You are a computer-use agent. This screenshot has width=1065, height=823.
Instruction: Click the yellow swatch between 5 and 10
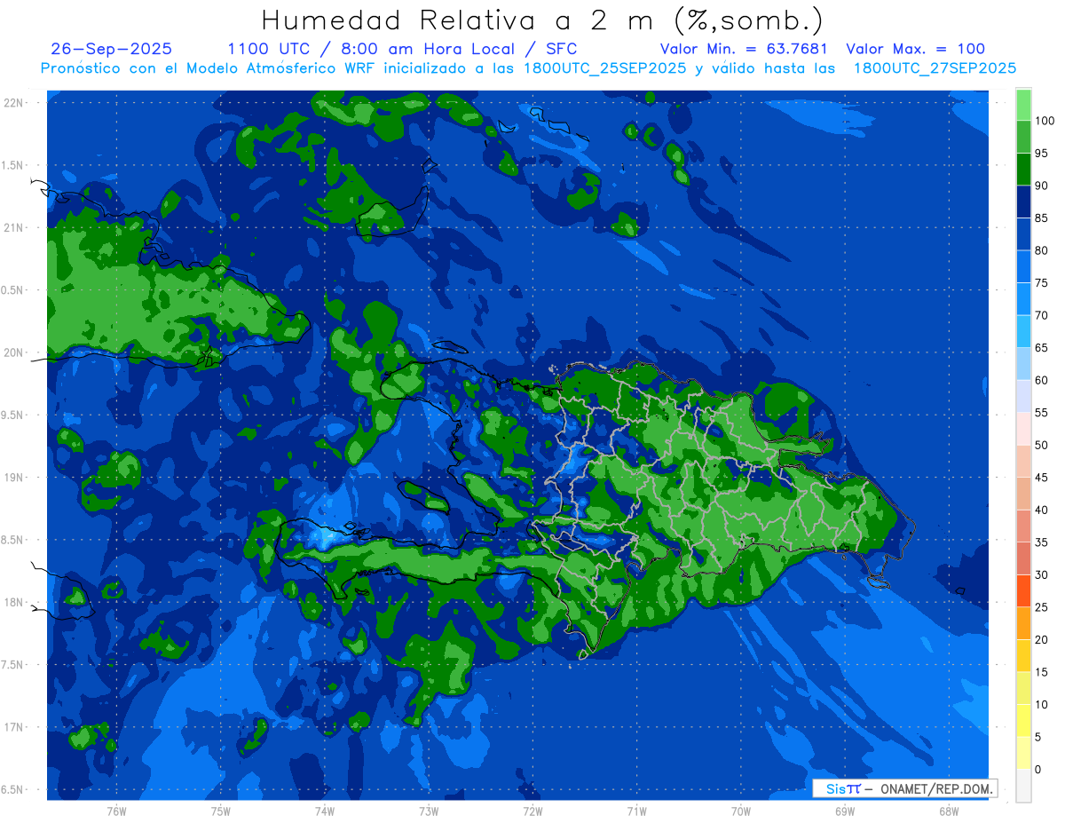(x=1023, y=721)
